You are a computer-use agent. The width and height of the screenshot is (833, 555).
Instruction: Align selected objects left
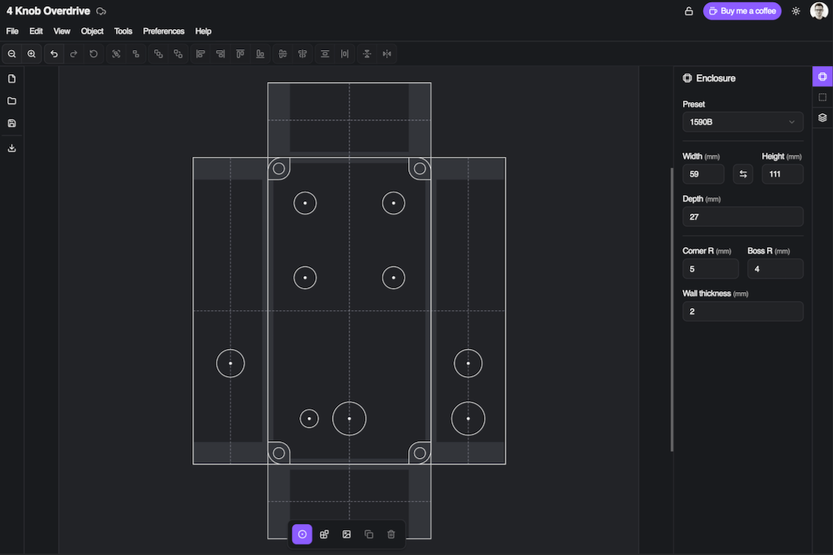pos(201,53)
